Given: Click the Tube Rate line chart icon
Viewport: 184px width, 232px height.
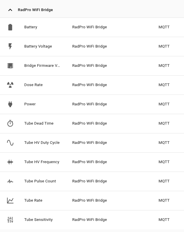Looking at the screenshot, I should pyautogui.click(x=10, y=200).
